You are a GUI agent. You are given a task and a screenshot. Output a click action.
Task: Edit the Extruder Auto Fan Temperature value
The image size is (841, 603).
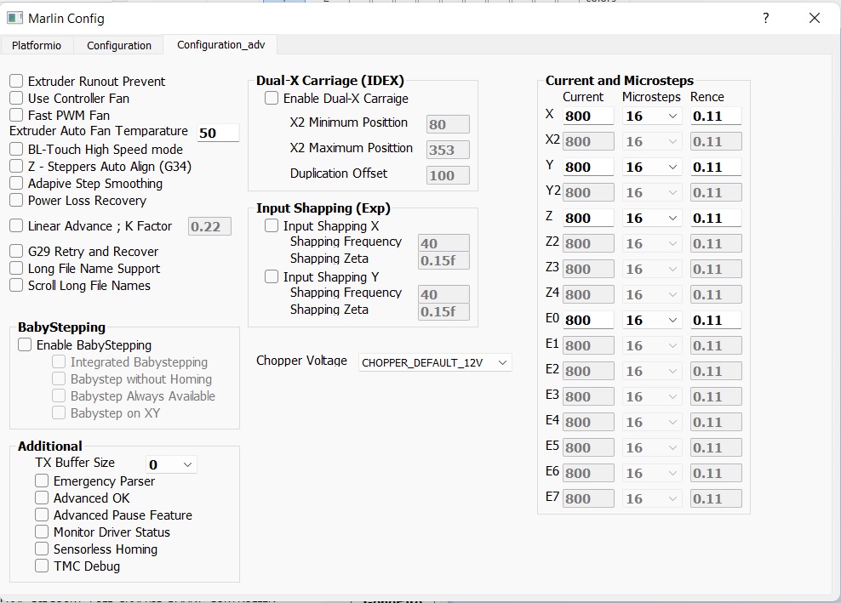tap(218, 133)
